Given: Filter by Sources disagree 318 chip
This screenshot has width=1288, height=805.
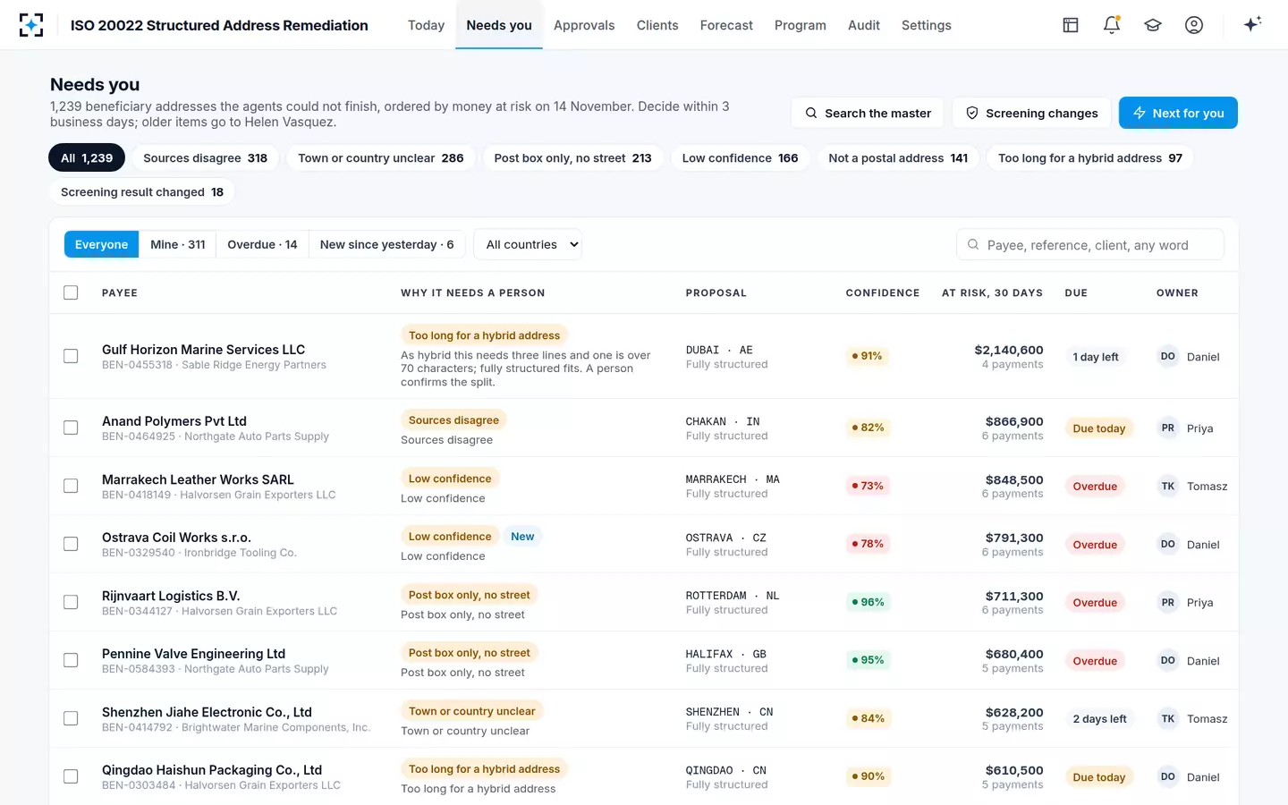Looking at the screenshot, I should point(205,158).
